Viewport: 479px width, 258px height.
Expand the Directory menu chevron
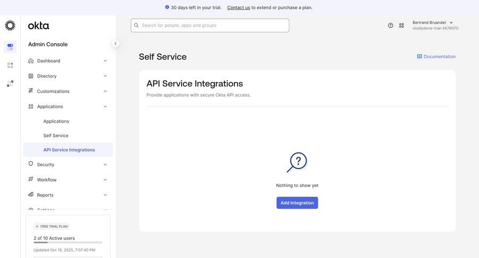105,76
